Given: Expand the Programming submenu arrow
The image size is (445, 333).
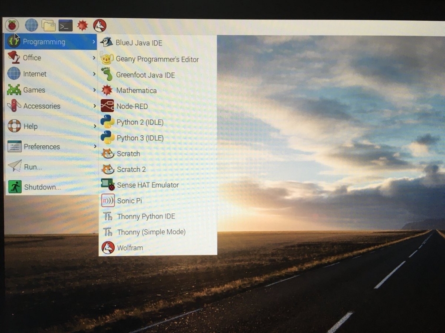Looking at the screenshot, I should (x=94, y=42).
